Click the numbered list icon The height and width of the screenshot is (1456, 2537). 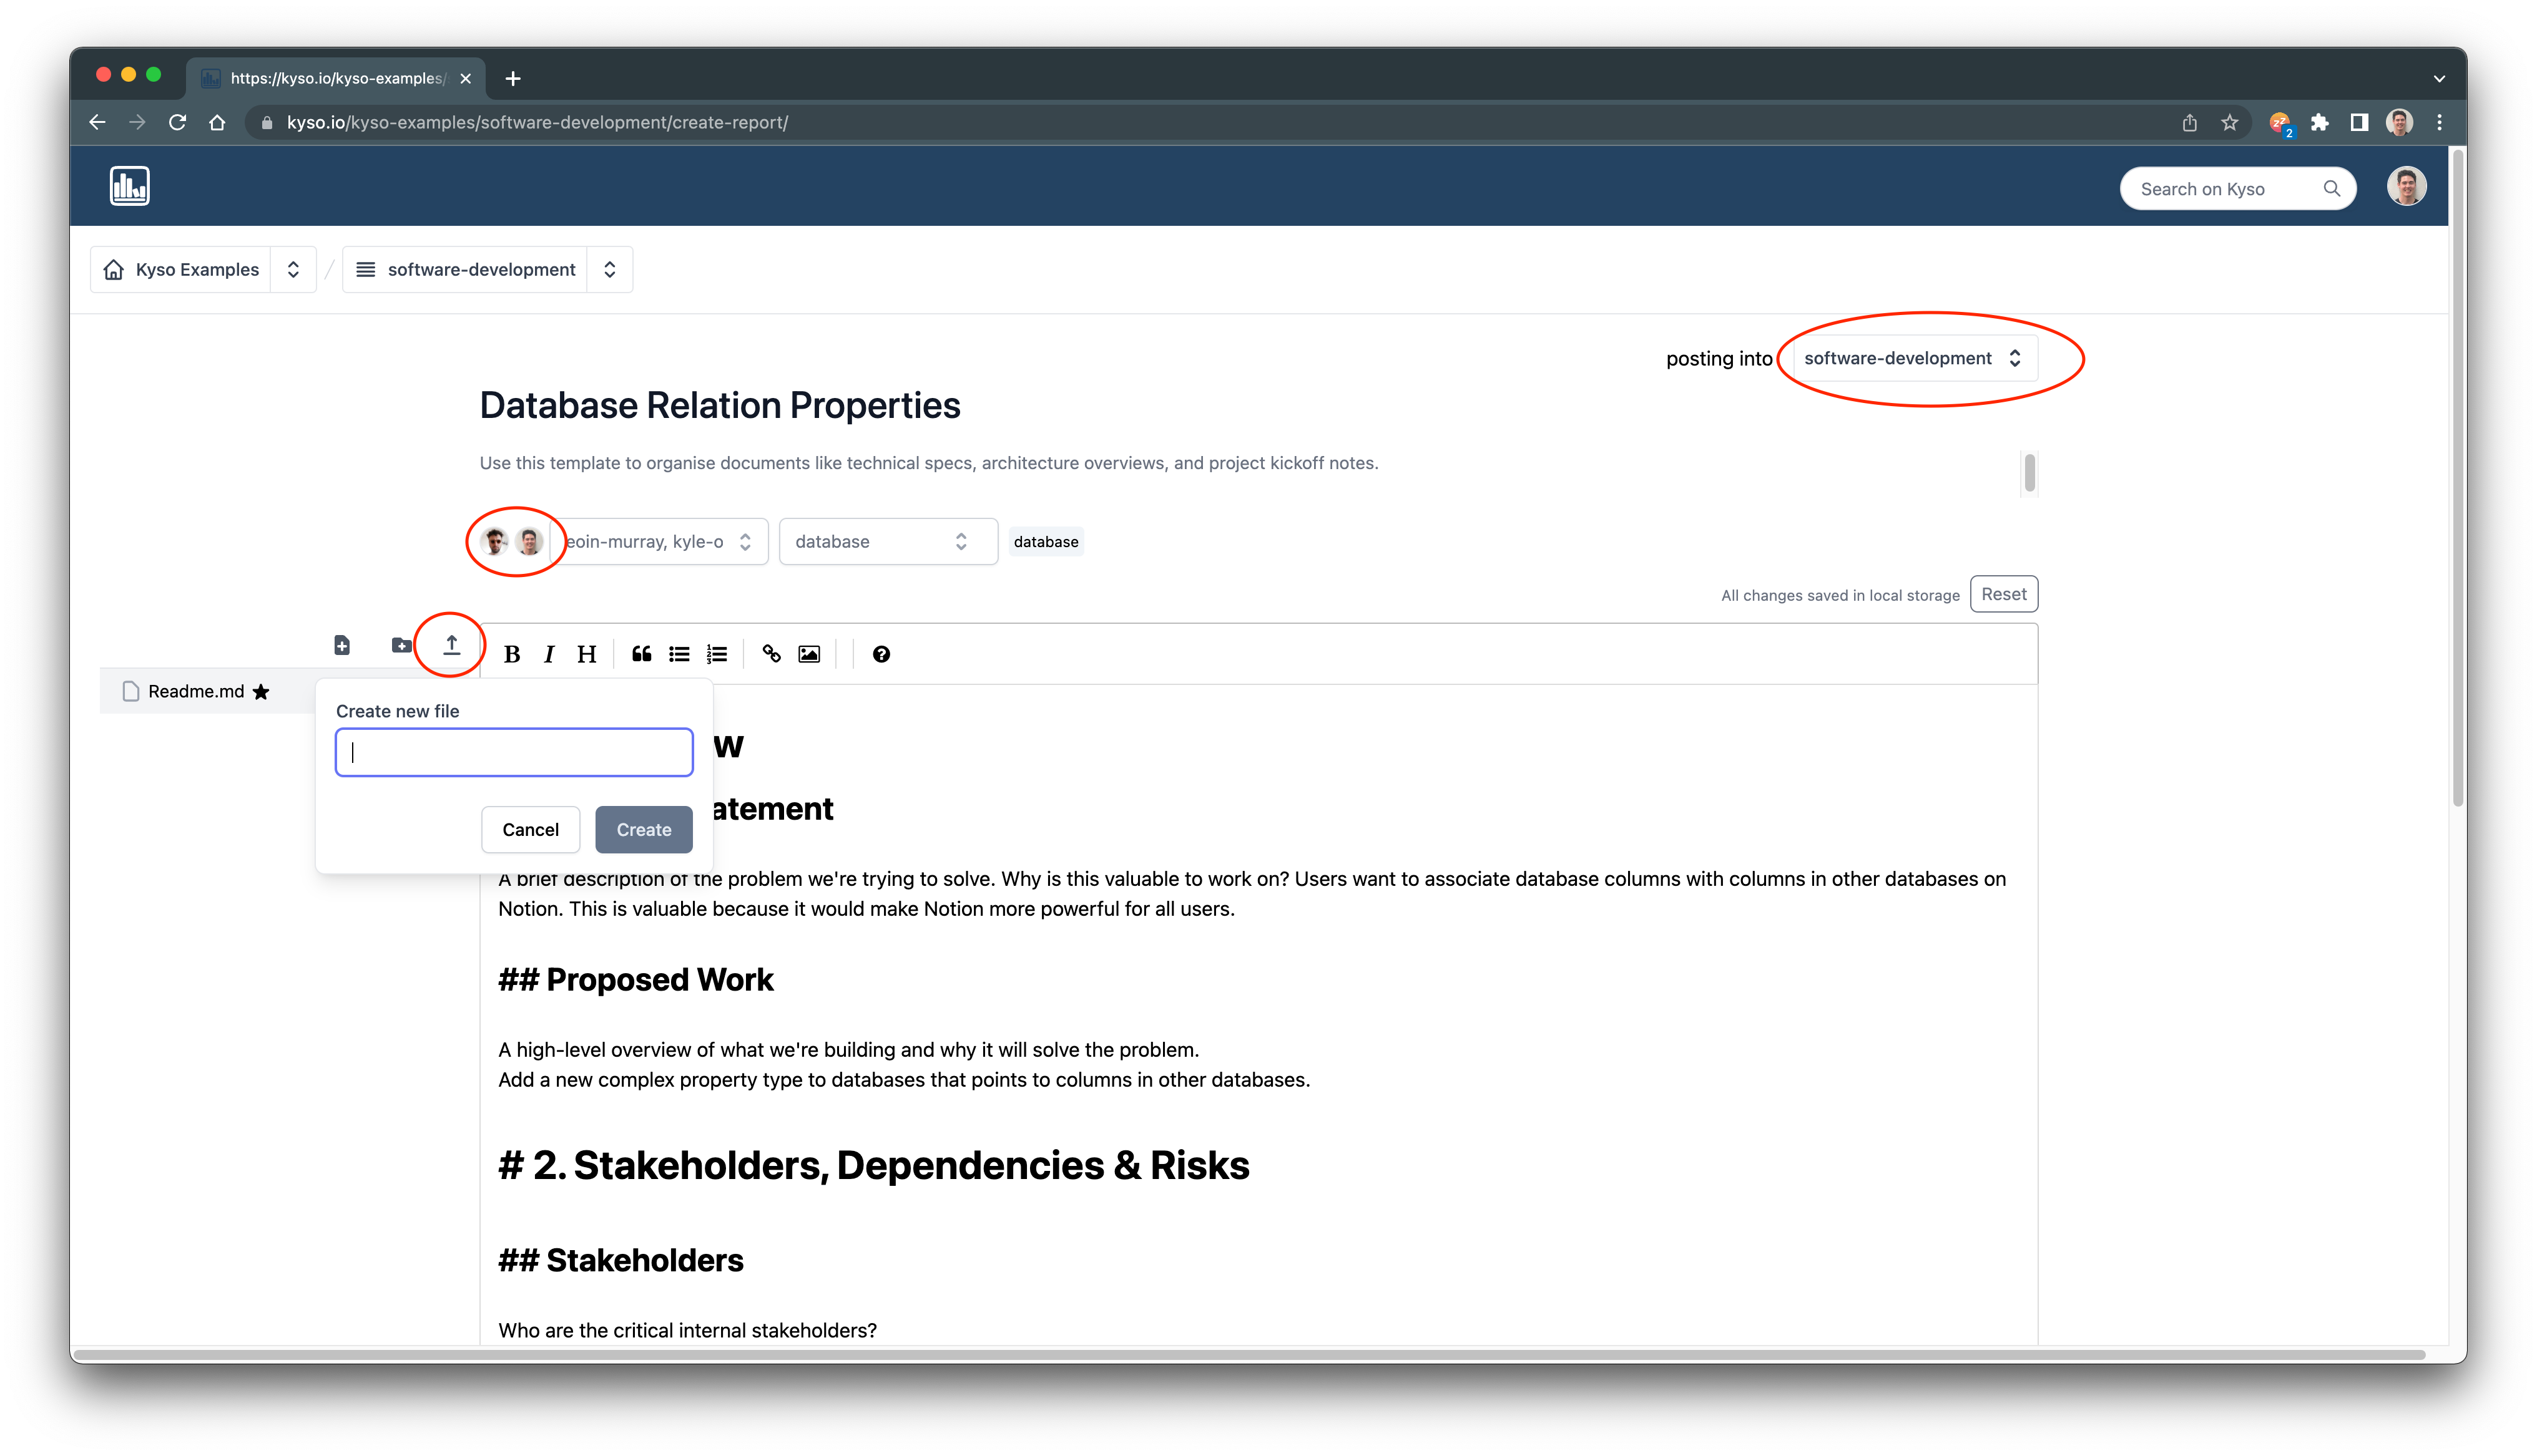point(716,654)
